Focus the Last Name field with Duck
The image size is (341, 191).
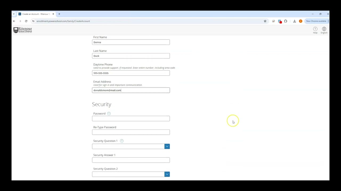point(131,56)
